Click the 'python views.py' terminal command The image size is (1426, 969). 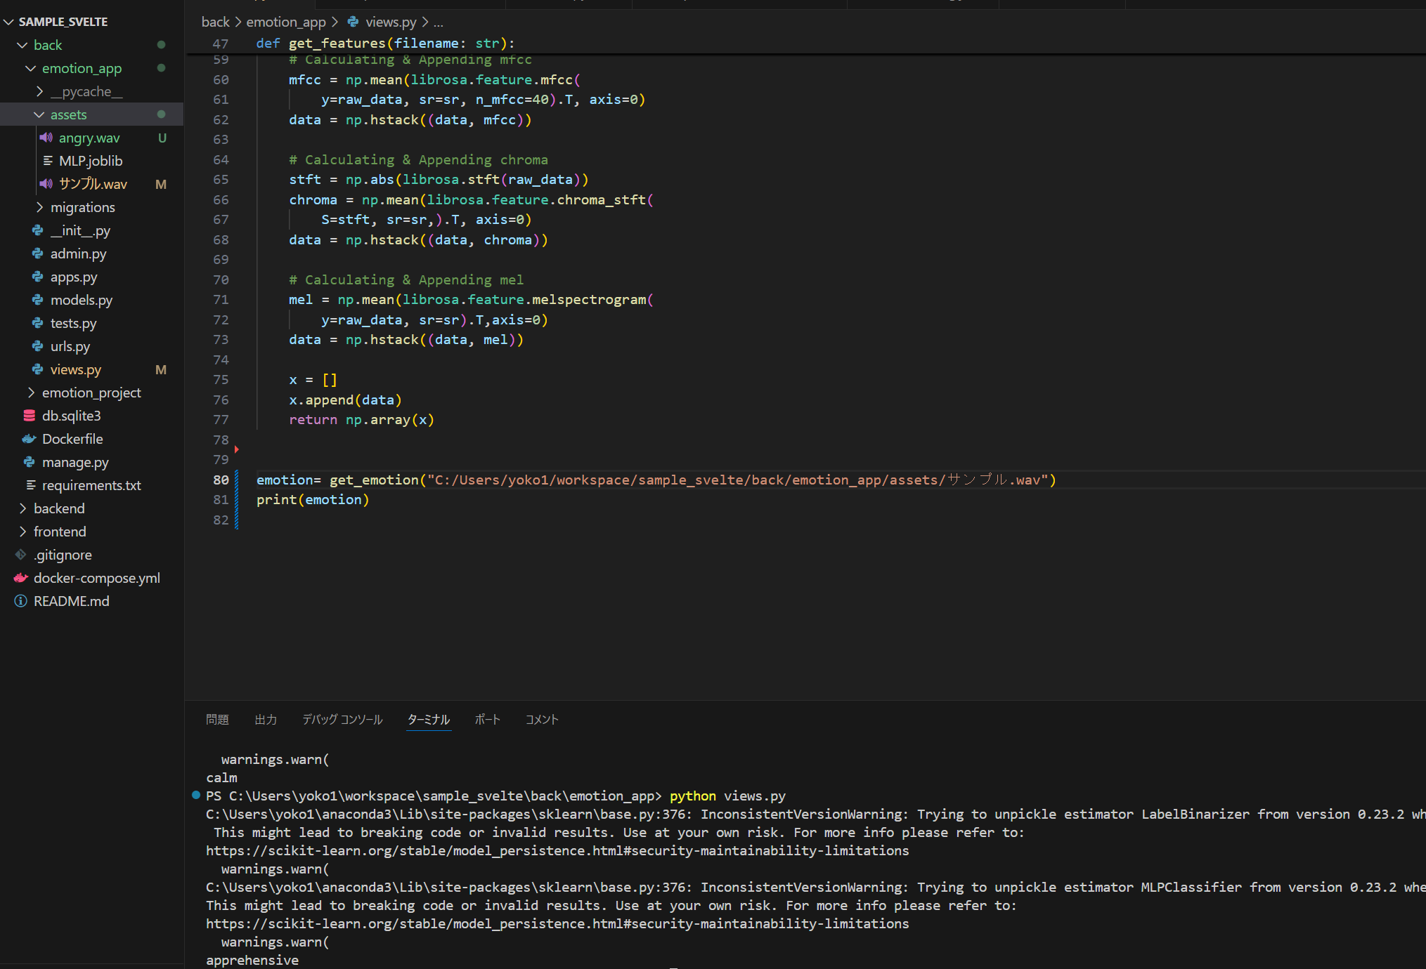727,796
